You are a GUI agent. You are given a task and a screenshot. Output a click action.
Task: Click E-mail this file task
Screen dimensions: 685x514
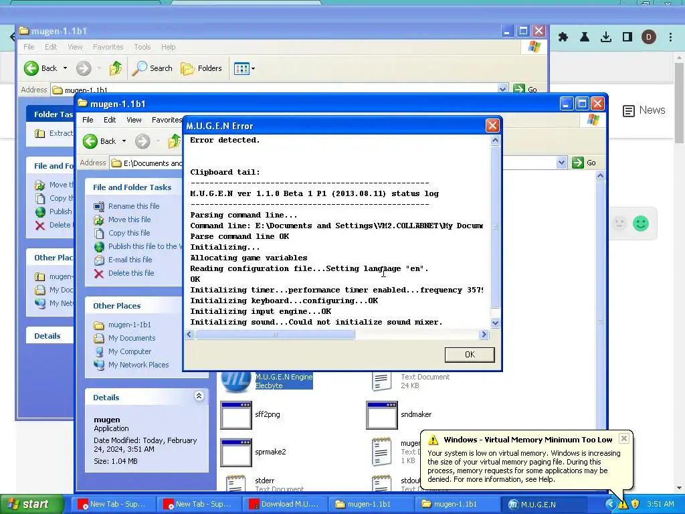click(x=130, y=260)
